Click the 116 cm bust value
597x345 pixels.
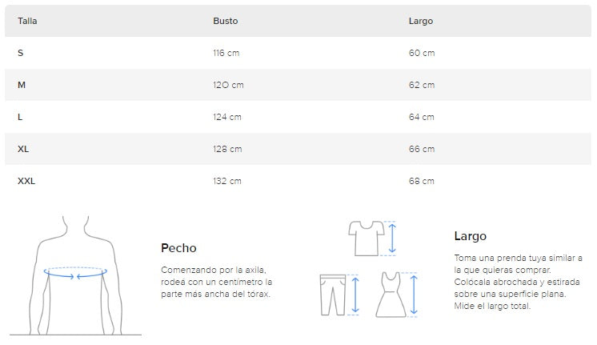(226, 53)
